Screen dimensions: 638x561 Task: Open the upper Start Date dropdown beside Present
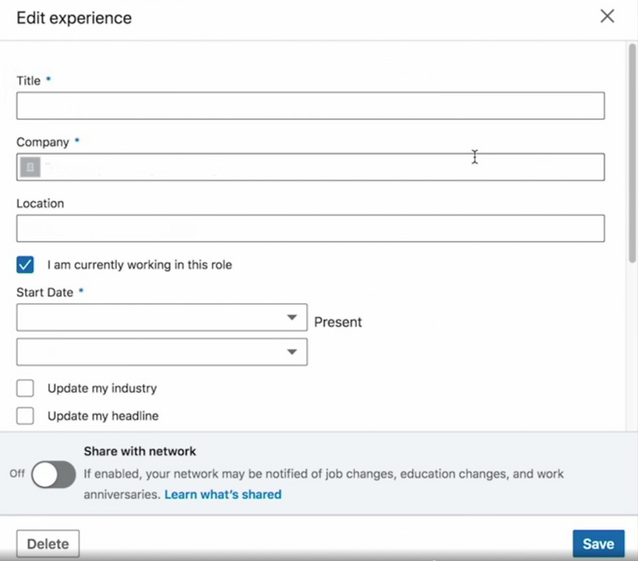coord(161,318)
